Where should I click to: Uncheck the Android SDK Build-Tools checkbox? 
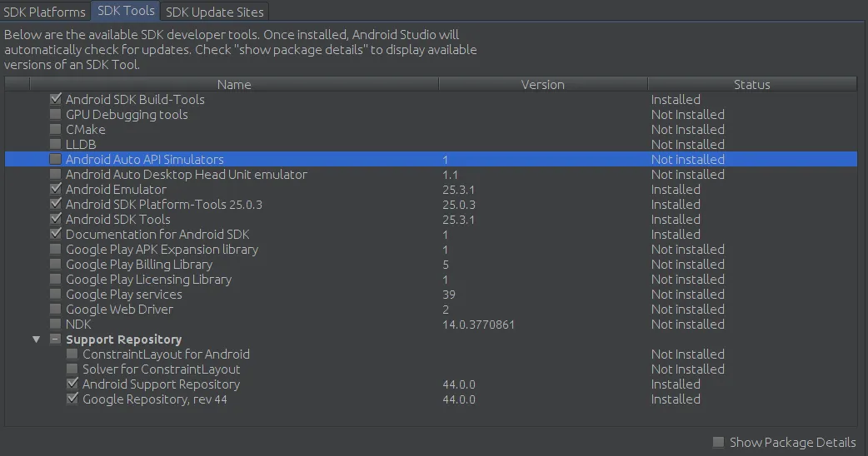pyautogui.click(x=56, y=100)
